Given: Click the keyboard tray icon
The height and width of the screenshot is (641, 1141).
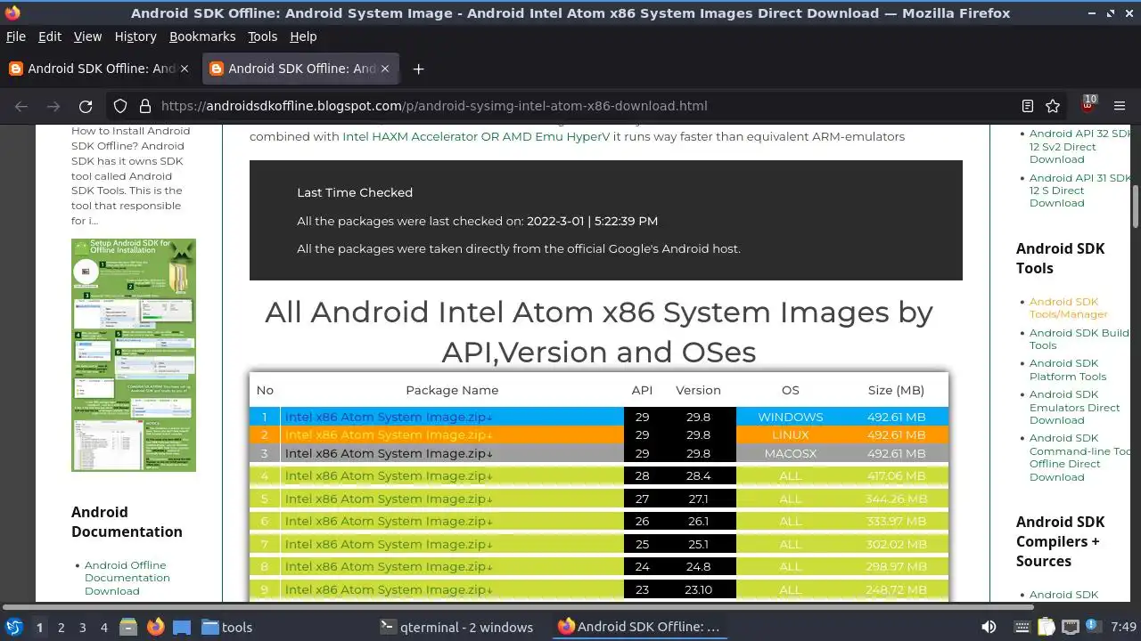Looking at the screenshot, I should tap(1022, 627).
